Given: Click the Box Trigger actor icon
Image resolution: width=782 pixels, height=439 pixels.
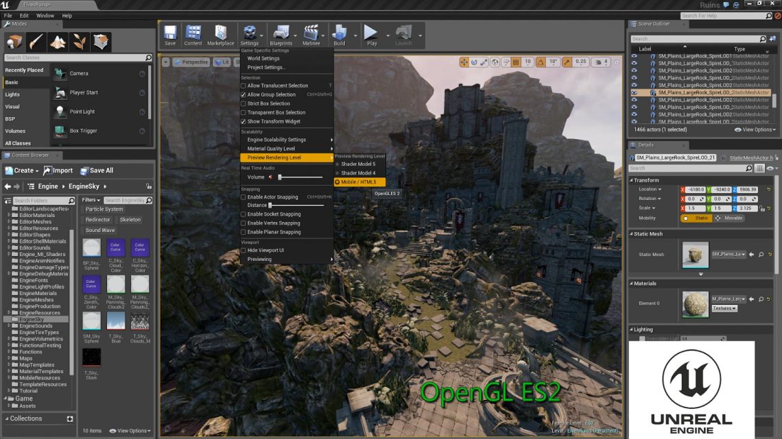Looking at the screenshot, I should (60, 131).
